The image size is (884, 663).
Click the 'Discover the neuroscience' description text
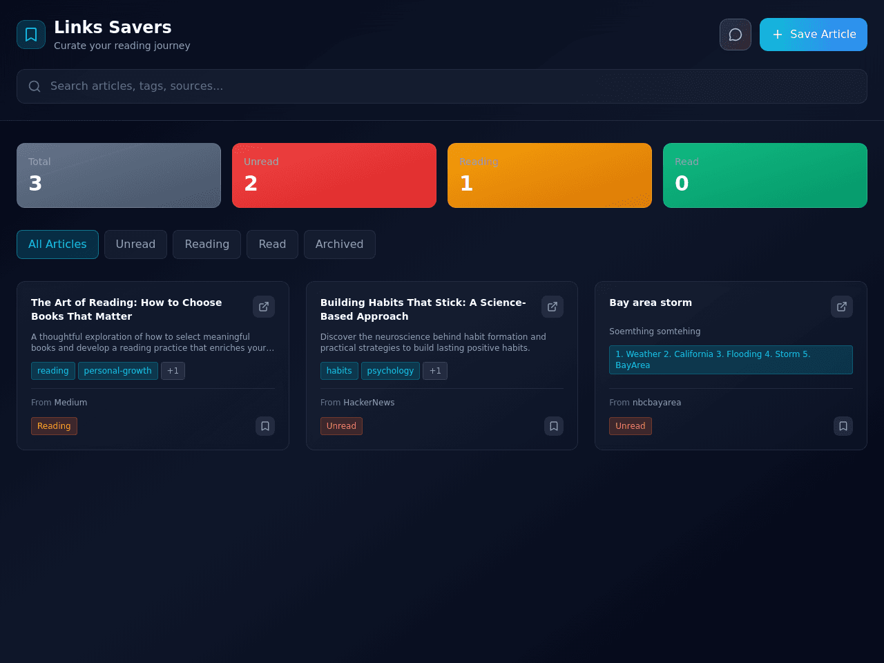[x=433, y=343]
